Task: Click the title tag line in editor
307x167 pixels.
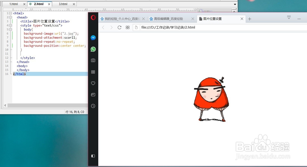Action: [45, 21]
